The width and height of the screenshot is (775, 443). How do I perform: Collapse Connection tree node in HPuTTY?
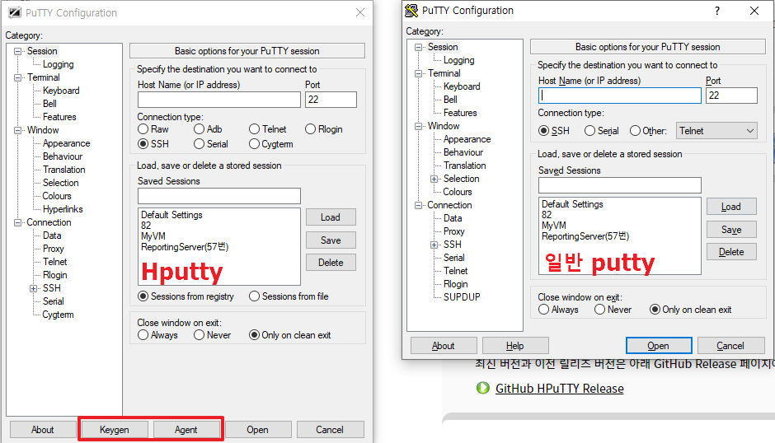[18, 222]
